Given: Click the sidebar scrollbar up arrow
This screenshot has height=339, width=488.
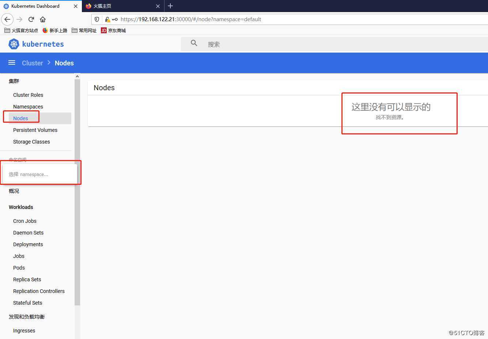Looking at the screenshot, I should tap(77, 76).
